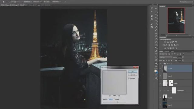The height and width of the screenshot is (109, 194).
Task: Switch to the Paths tab
Action: [x=172, y=51]
